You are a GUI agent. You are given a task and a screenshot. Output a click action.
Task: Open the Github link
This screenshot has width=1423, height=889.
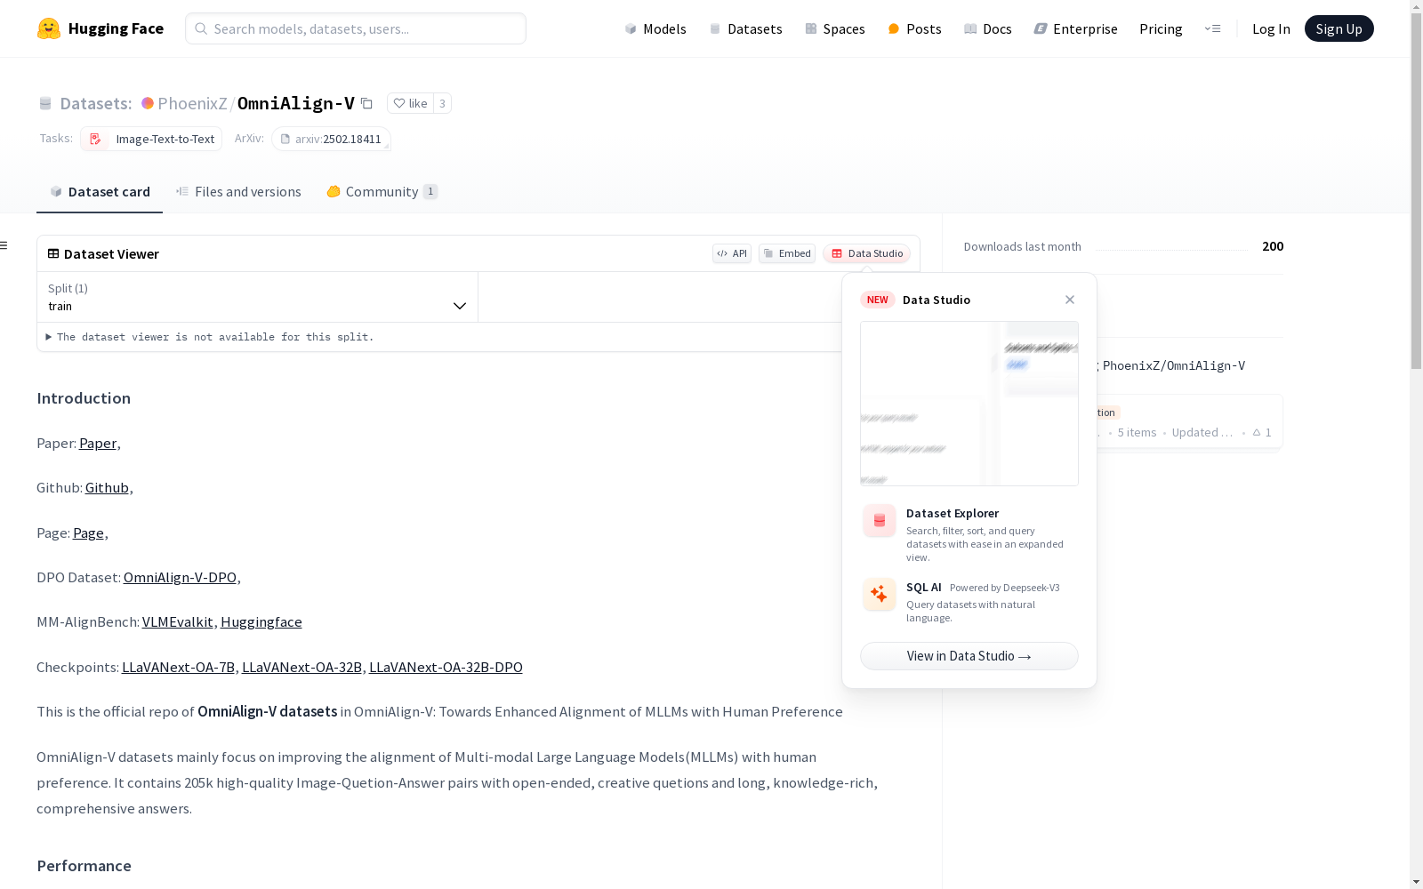pos(107,488)
